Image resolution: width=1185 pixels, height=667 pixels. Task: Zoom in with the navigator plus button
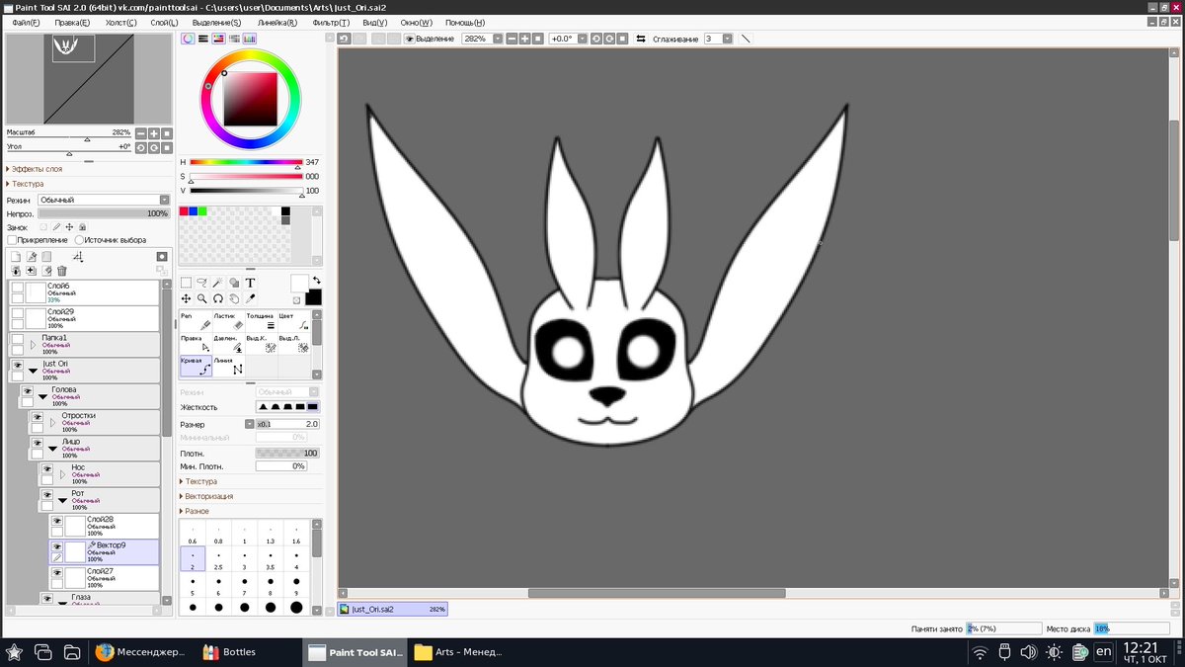(154, 133)
